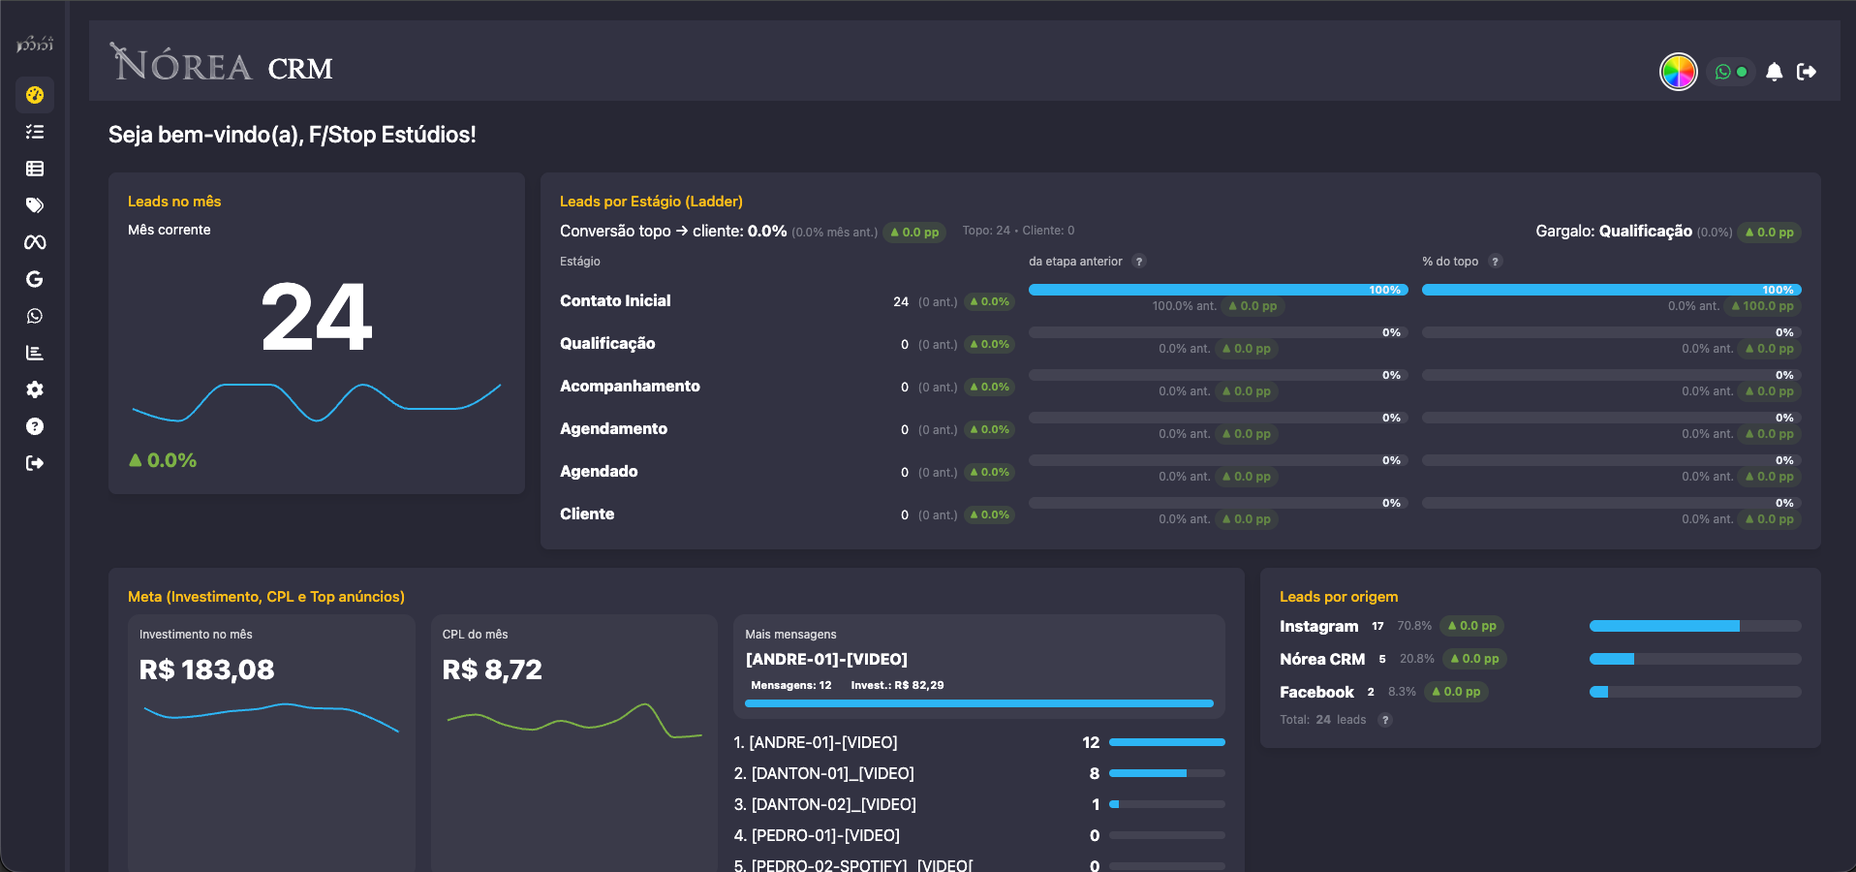Open the settings gear in sidebar
The height and width of the screenshot is (872, 1856).
[x=35, y=389]
